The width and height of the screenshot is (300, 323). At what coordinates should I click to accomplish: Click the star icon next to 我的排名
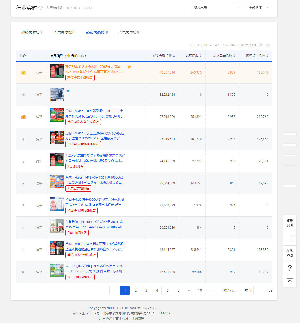click(x=69, y=56)
